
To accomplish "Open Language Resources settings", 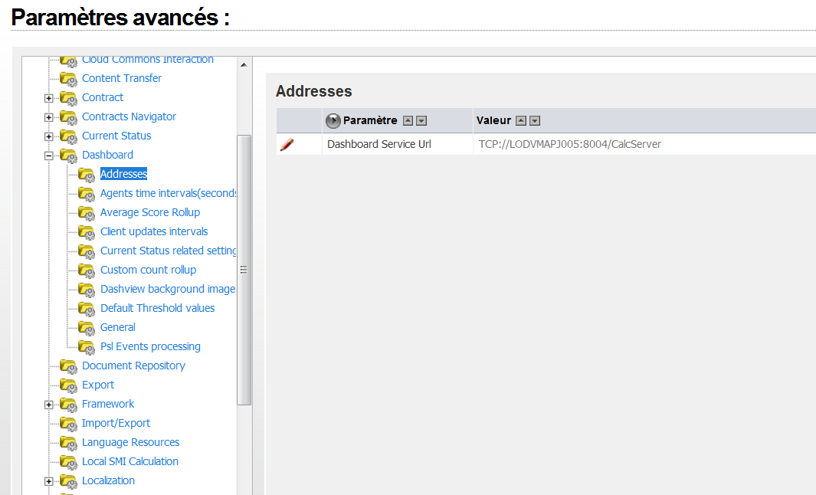I will click(130, 442).
